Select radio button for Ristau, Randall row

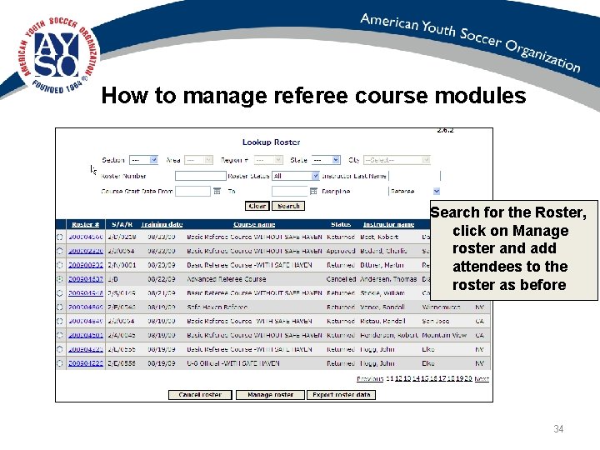(60, 321)
